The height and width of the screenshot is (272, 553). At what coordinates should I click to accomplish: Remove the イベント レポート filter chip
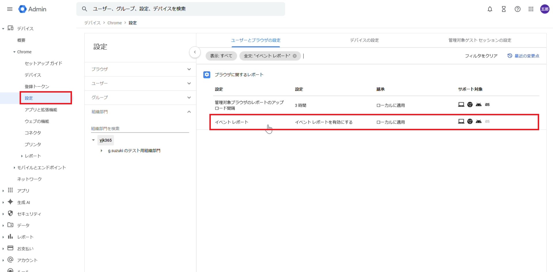(x=295, y=56)
